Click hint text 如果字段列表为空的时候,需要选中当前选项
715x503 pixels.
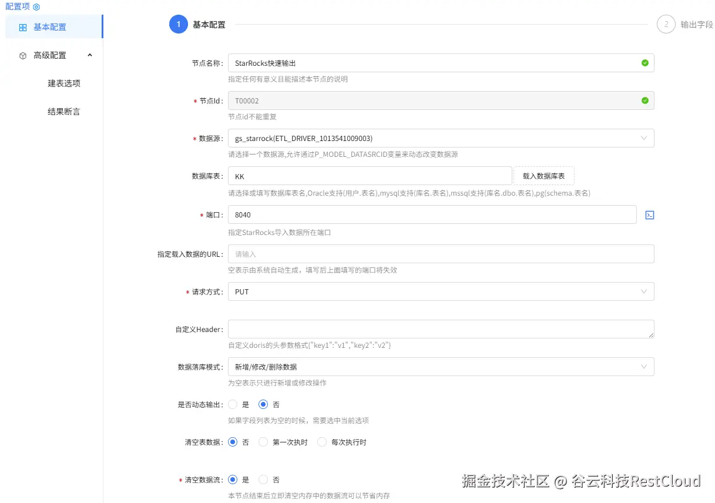(x=298, y=421)
